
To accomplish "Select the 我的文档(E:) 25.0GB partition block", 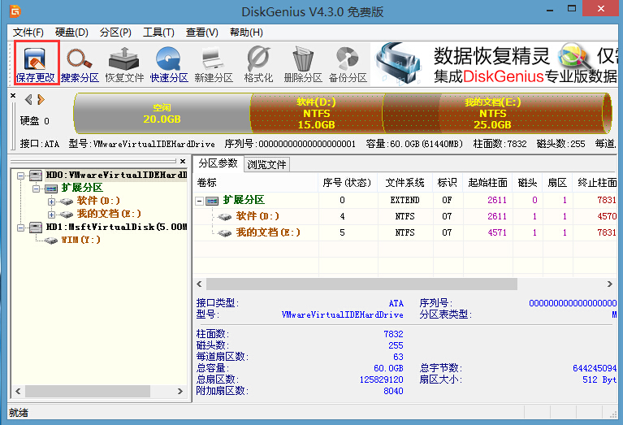I will click(x=493, y=113).
